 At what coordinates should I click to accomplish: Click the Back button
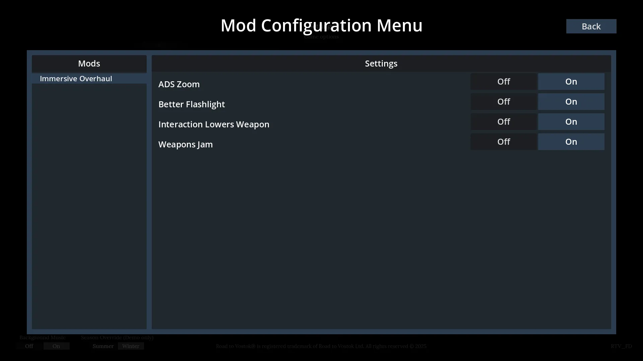(x=591, y=26)
